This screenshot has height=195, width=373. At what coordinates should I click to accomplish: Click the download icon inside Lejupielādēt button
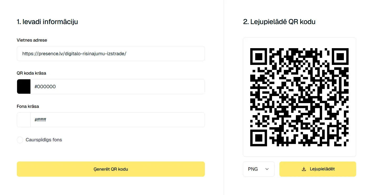304,169
